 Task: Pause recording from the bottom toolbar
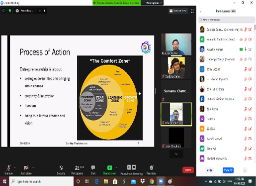129,167
